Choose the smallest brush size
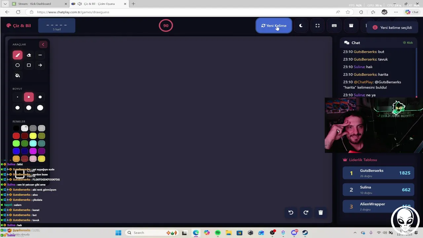 click(x=18, y=97)
